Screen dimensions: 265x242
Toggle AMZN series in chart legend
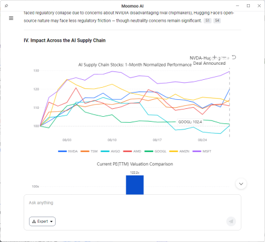(179, 151)
